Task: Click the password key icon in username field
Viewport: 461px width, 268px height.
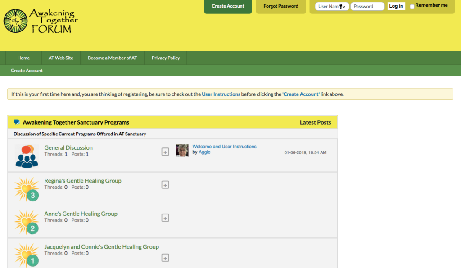Action: [x=343, y=6]
